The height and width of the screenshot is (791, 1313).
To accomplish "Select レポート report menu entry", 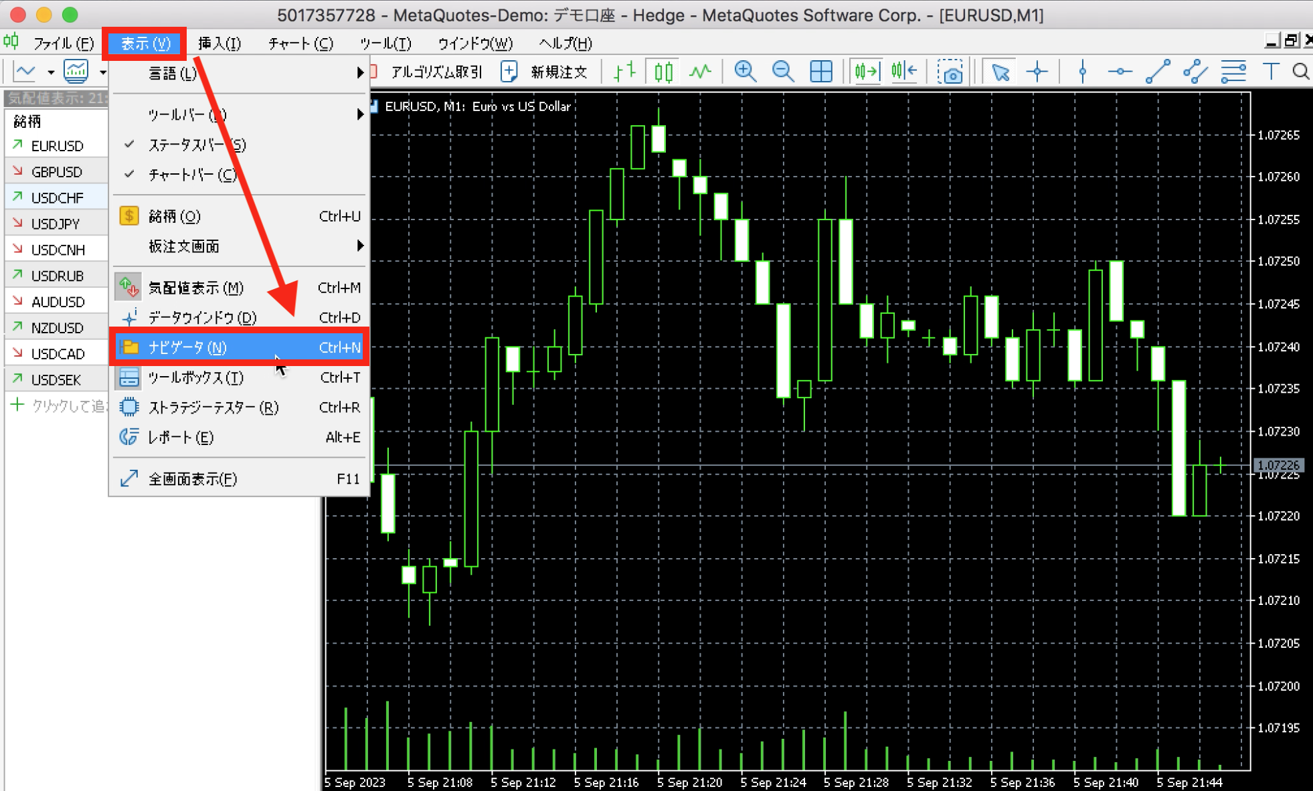I will click(240, 437).
